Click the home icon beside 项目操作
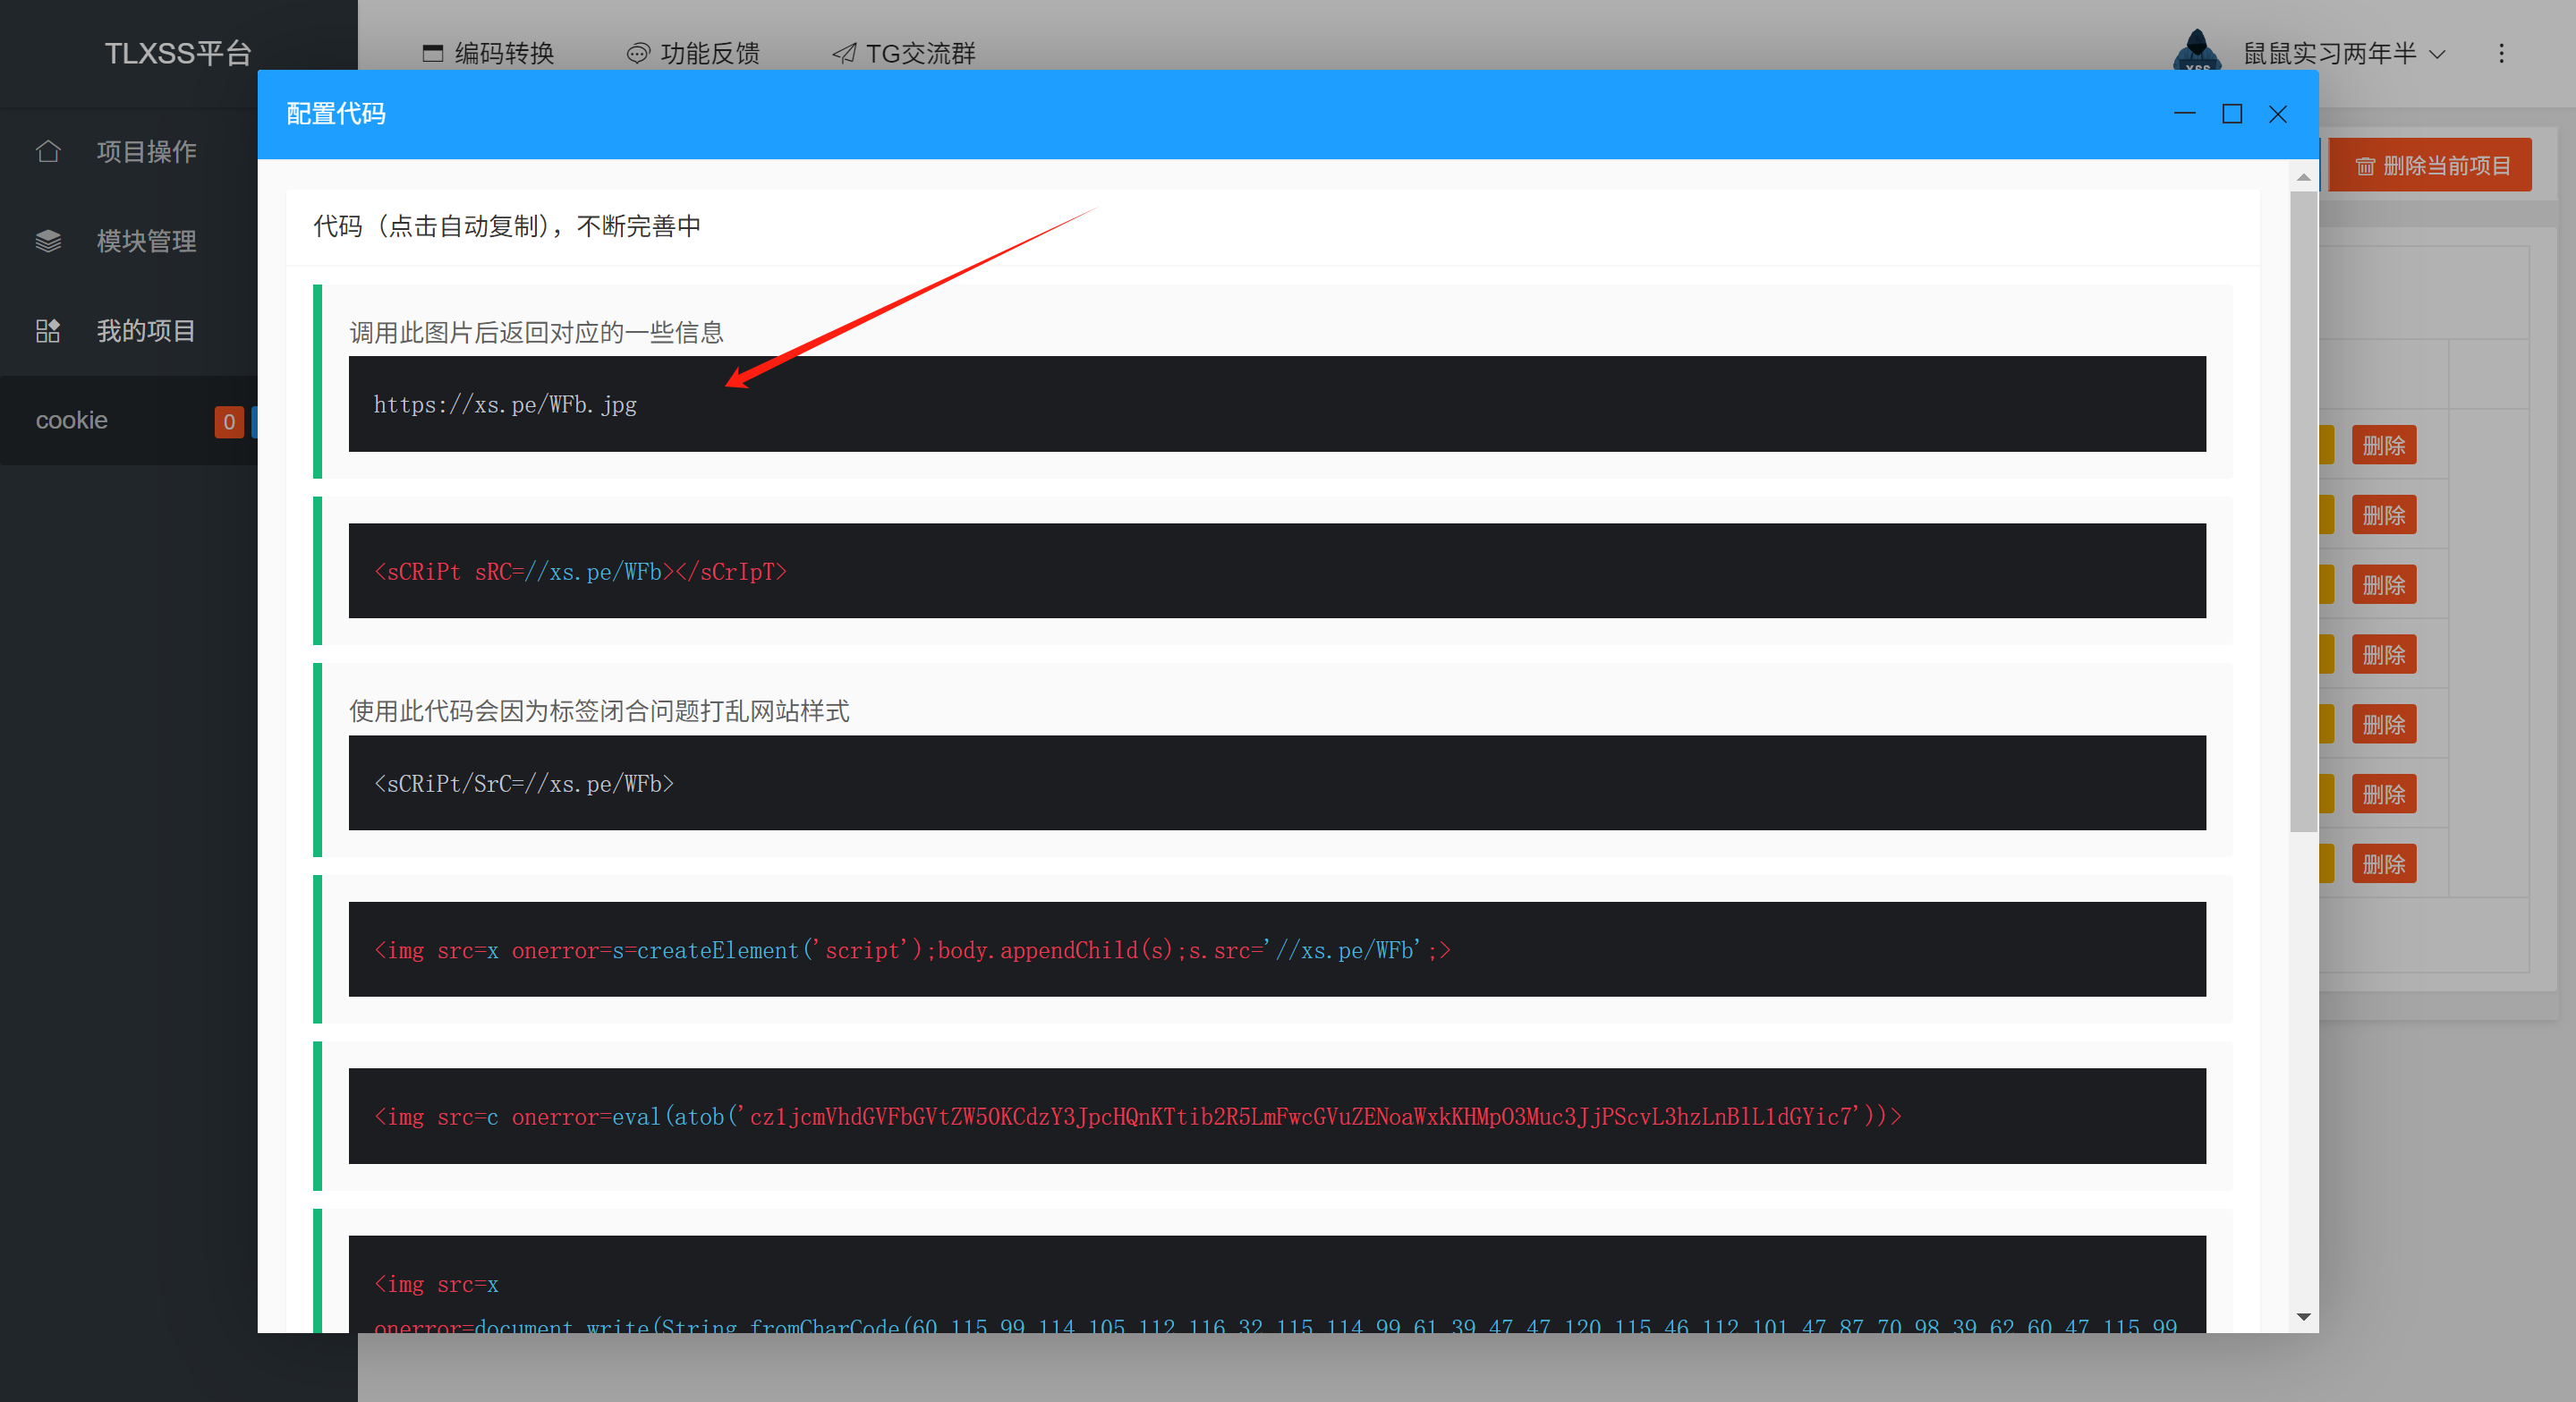2576x1402 pixels. (x=48, y=151)
